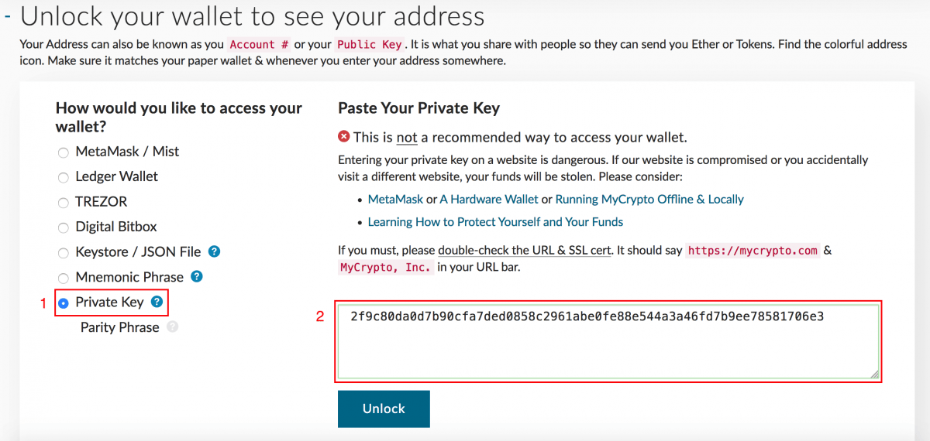Click the Parity Phrase option label

point(119,327)
